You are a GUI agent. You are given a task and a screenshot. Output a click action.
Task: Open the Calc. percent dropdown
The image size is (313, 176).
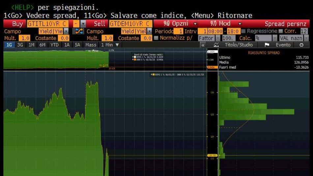coord(275,38)
